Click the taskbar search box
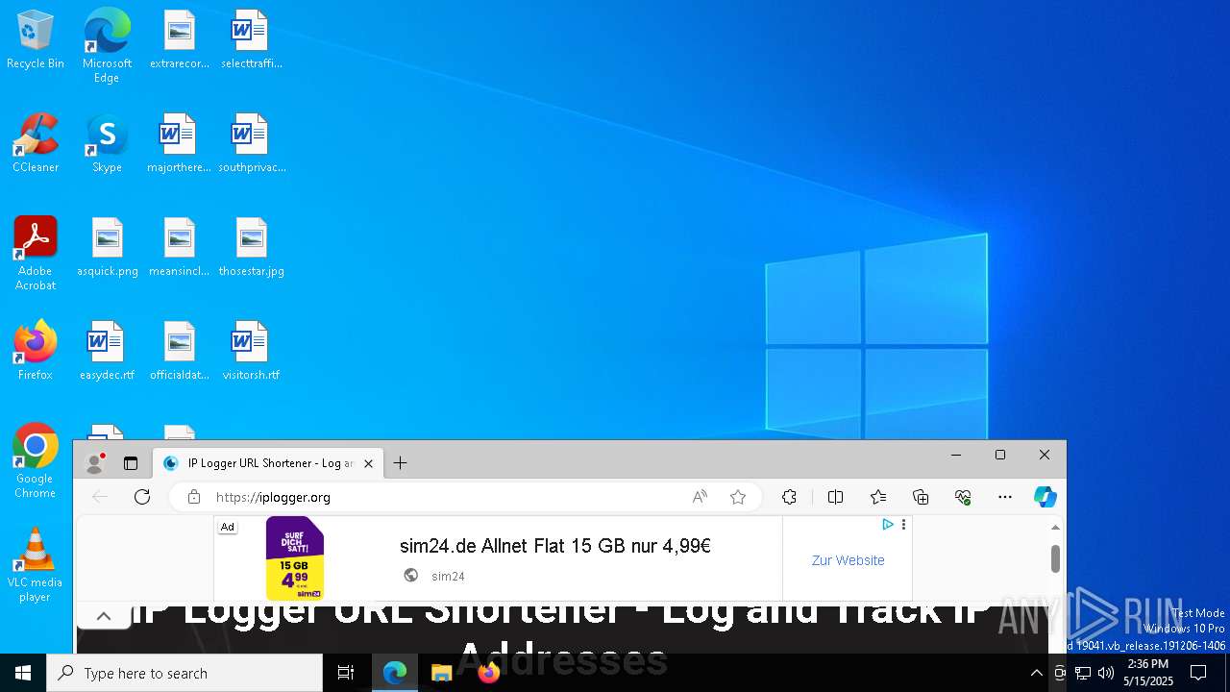 184,673
